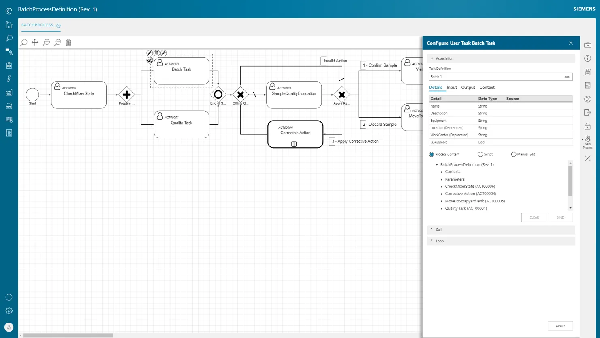Select the search magnifier in the left sidebar

(9, 38)
